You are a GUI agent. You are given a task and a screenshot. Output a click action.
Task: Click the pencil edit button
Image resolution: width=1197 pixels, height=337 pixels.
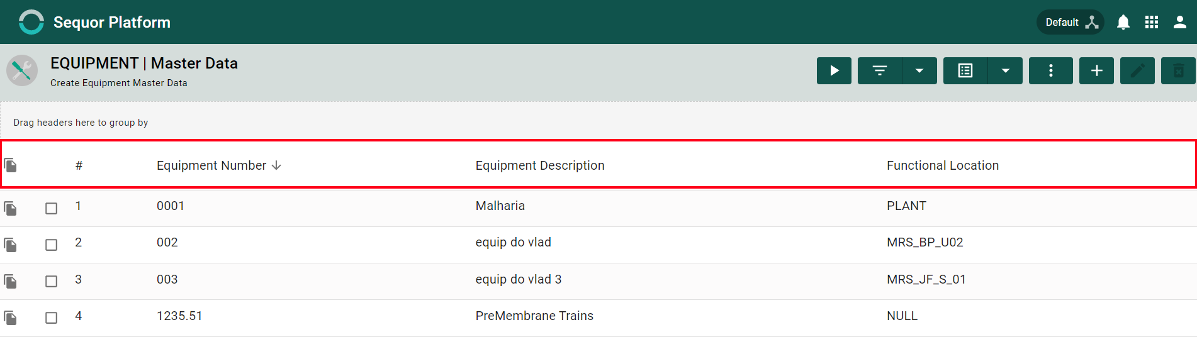pyautogui.click(x=1137, y=70)
